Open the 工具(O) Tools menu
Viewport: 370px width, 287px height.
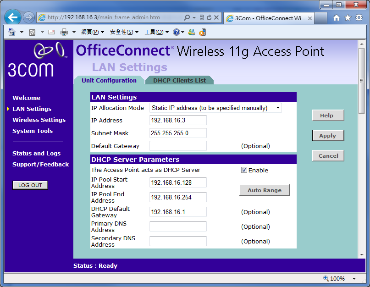(156, 32)
